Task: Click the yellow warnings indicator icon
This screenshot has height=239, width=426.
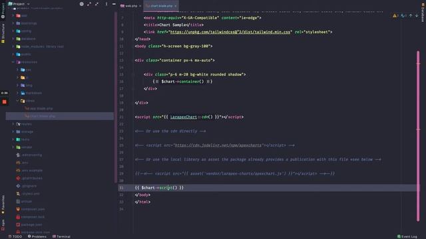Action: point(395,16)
